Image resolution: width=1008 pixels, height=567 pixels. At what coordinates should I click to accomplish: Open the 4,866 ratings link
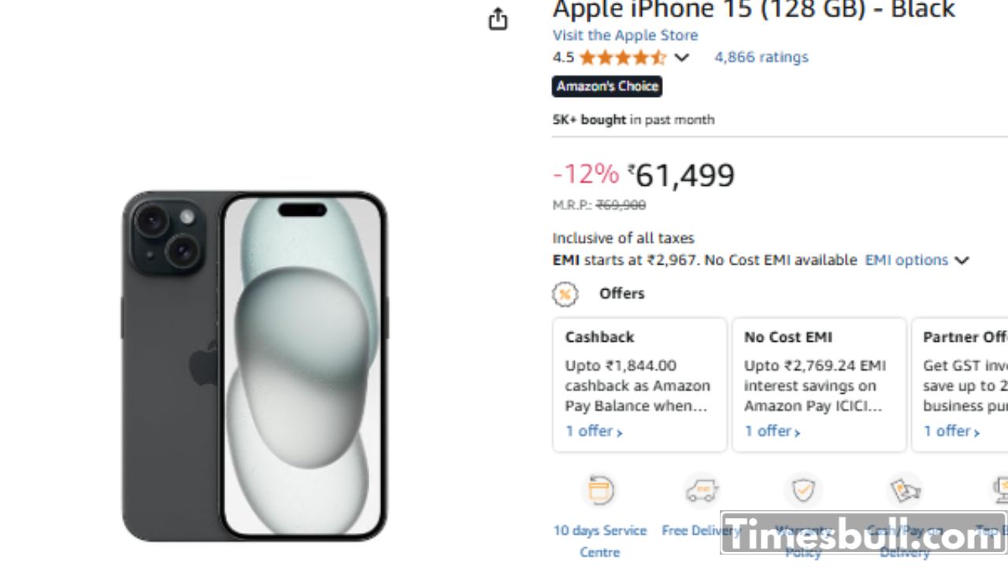761,57
